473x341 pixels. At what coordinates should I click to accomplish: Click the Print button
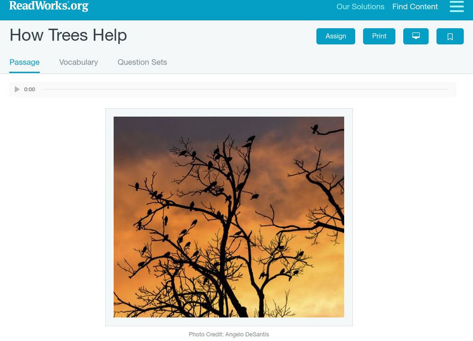[379, 36]
